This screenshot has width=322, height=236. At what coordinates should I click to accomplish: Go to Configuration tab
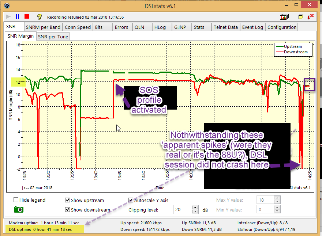point(282,27)
